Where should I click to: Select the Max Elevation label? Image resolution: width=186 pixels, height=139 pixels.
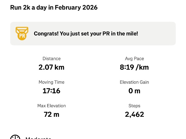tap(51, 106)
